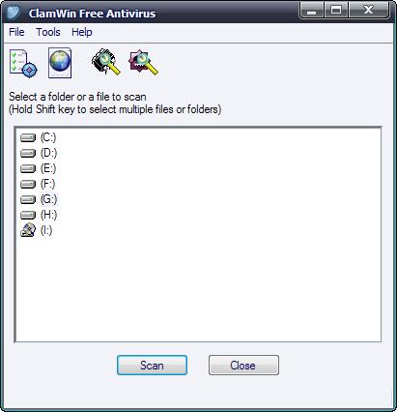Select the (G:) drive entry
This screenshot has width=397, height=412.
coord(39,199)
